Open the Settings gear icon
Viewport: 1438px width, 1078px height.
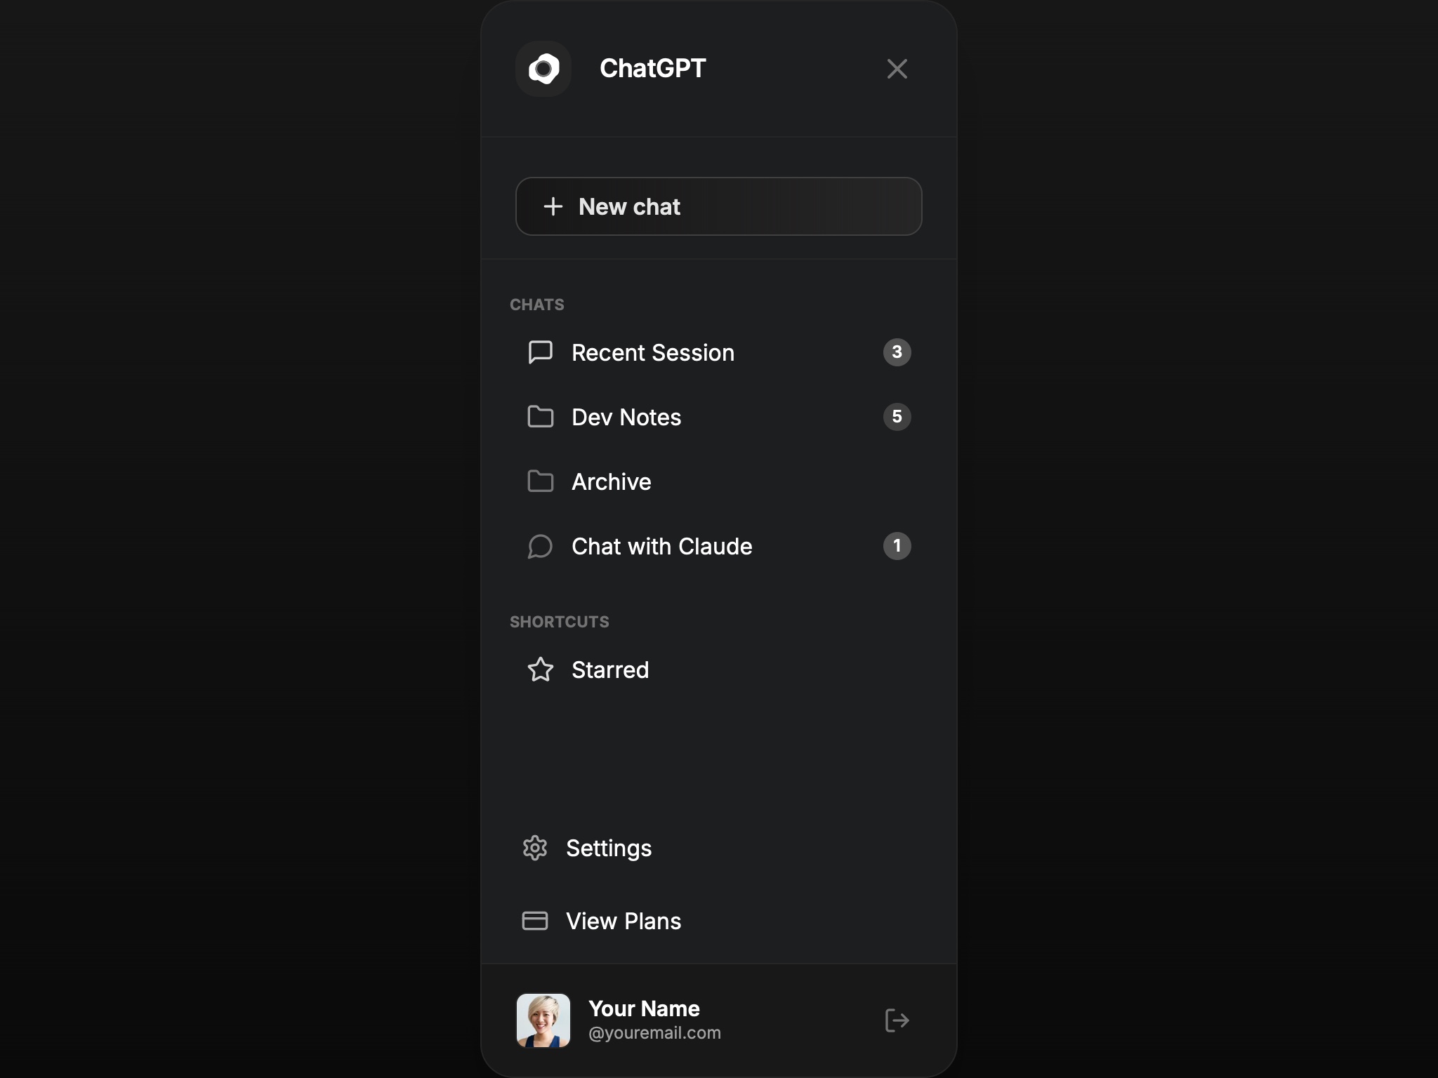click(x=536, y=848)
